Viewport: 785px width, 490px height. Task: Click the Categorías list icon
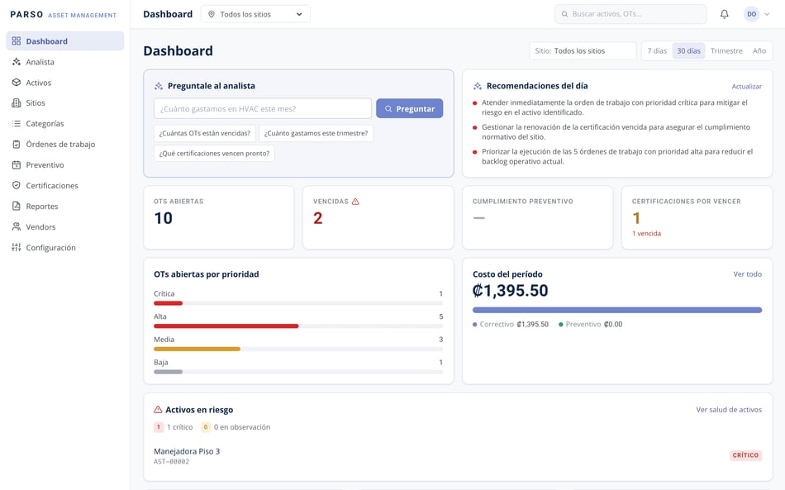[17, 123]
